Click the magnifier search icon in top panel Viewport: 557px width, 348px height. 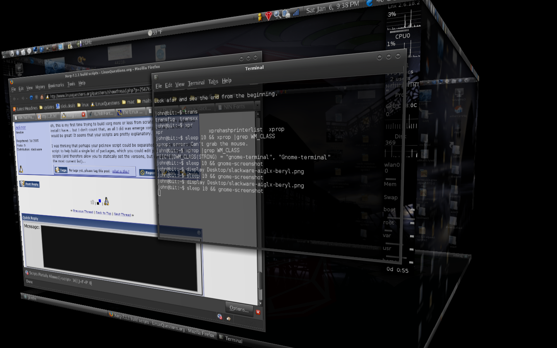[x=277, y=15]
